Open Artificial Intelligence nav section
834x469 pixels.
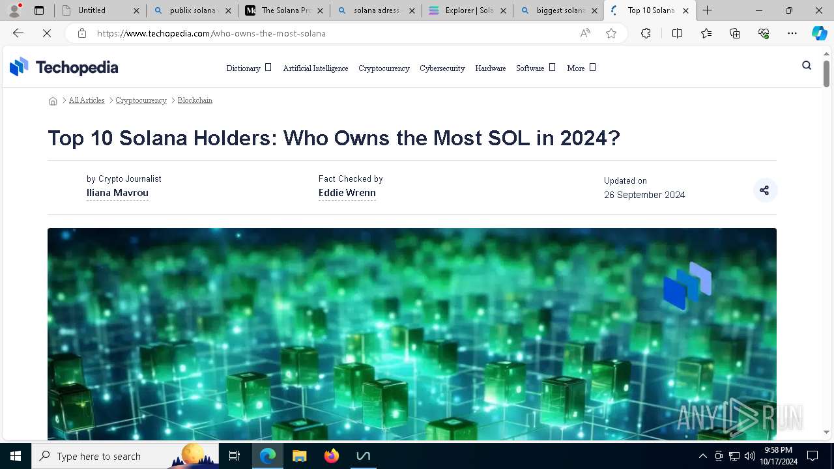pos(315,68)
